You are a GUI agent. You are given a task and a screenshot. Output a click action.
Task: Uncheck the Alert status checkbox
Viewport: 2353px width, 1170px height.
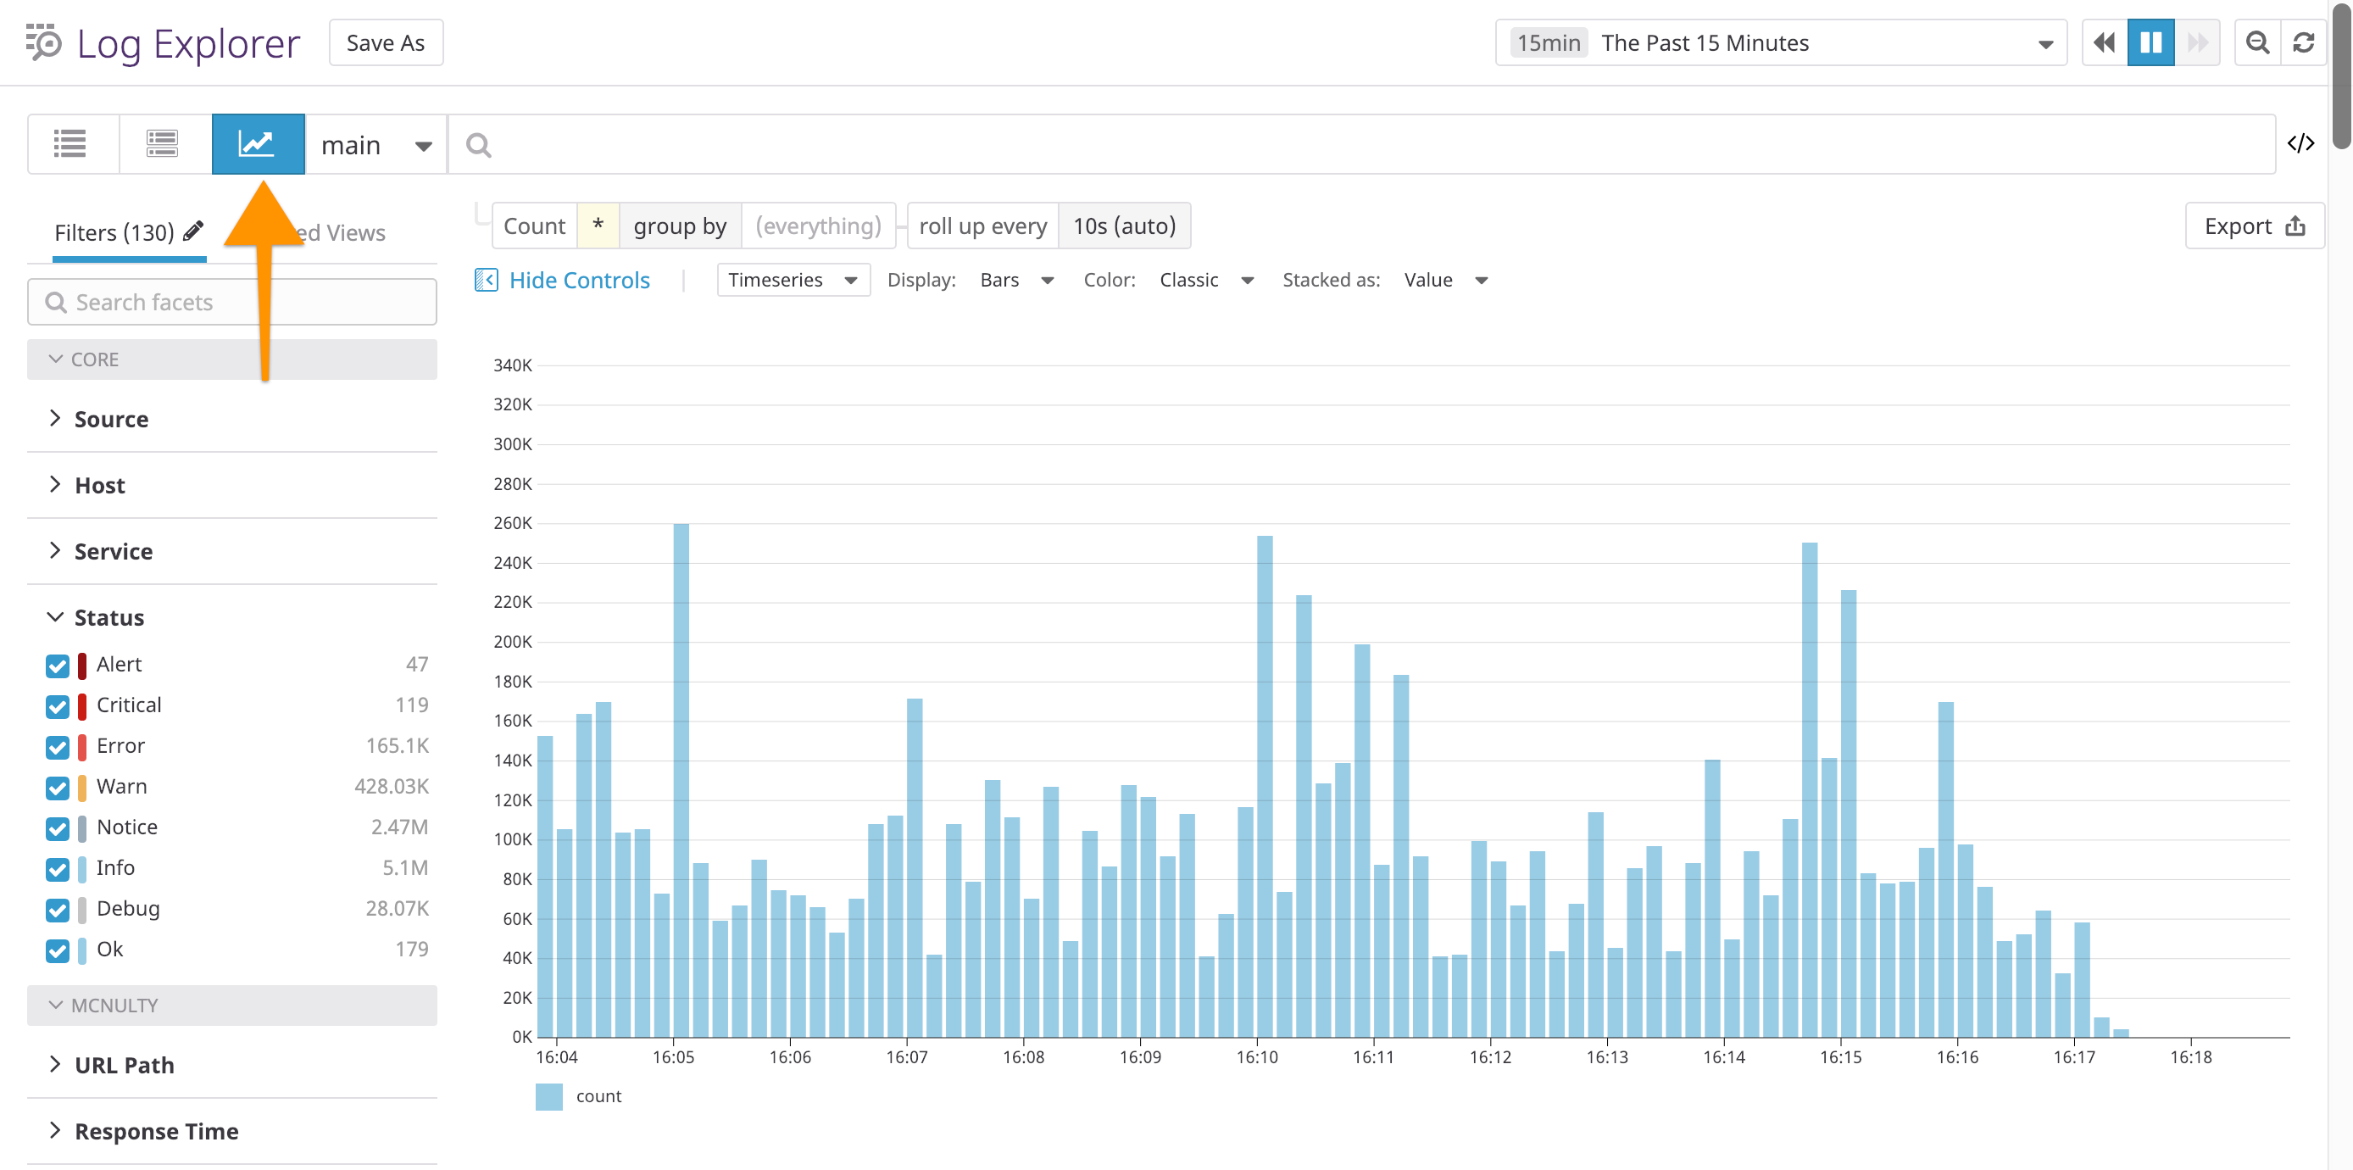point(58,665)
